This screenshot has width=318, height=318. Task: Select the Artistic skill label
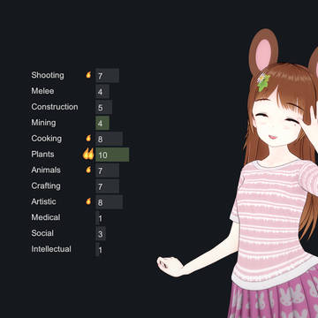click(43, 201)
